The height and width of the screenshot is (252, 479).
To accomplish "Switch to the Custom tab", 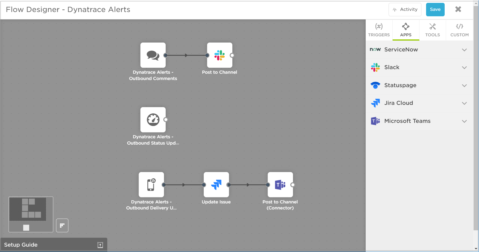I will 459,30.
